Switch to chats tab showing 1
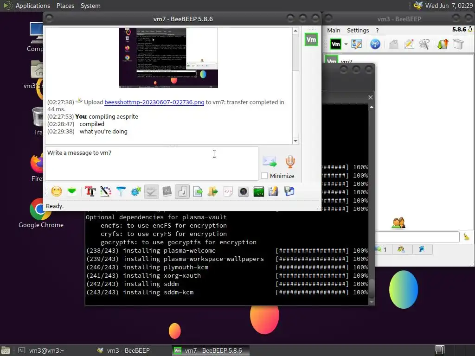This screenshot has height=356, width=475. [383, 249]
